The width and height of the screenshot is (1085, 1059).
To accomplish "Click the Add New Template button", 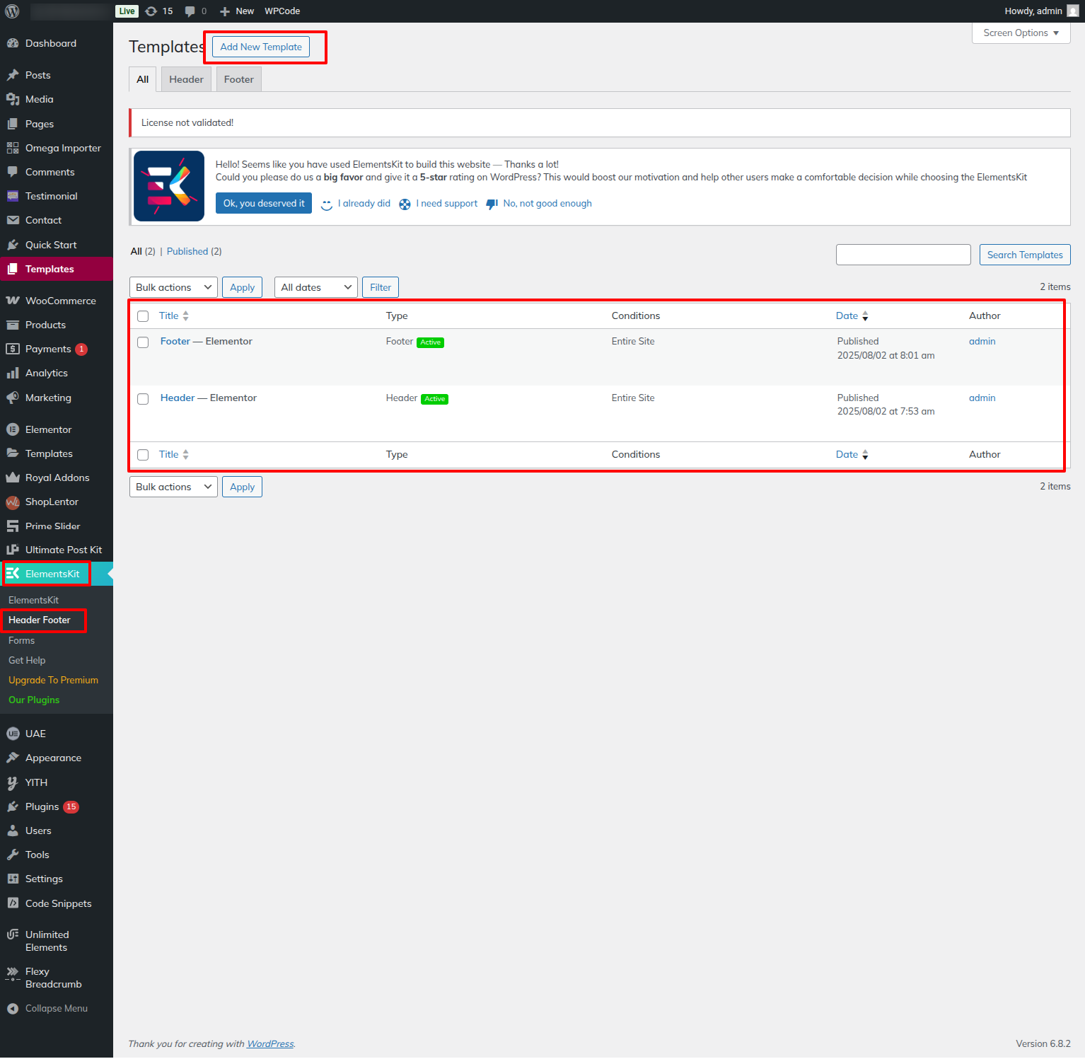I will 261,47.
